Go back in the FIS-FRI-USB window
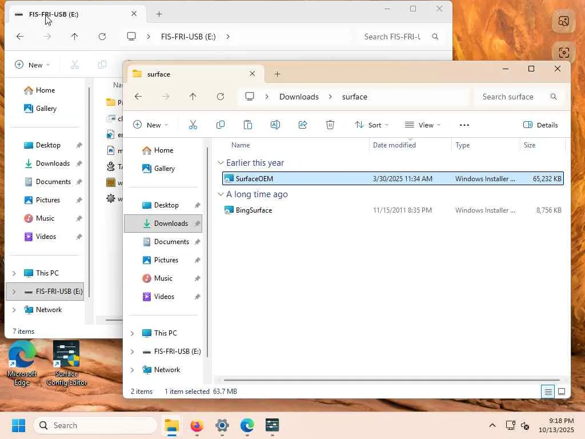 [20, 37]
